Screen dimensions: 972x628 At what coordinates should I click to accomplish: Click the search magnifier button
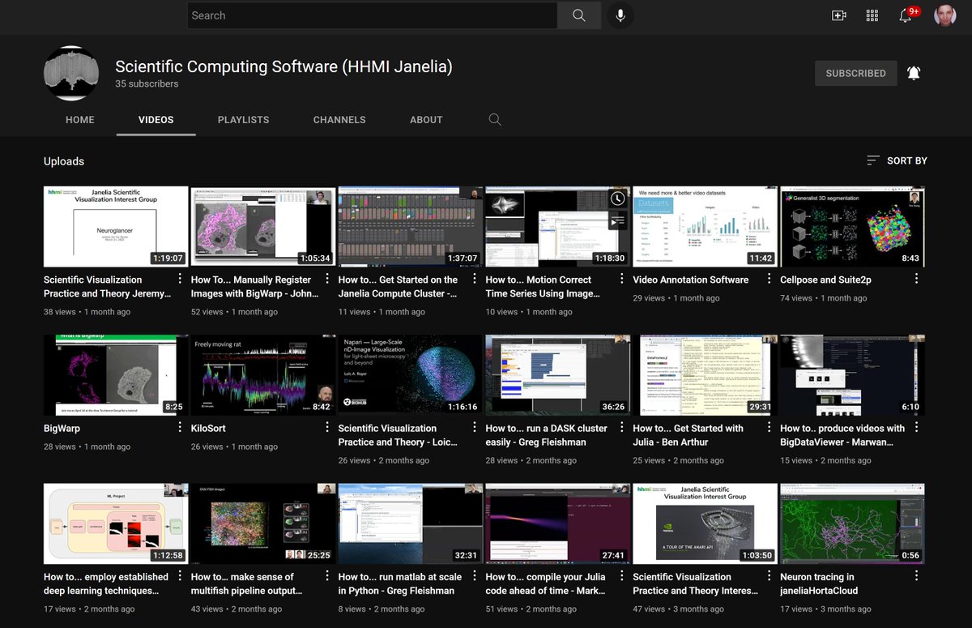tap(578, 15)
